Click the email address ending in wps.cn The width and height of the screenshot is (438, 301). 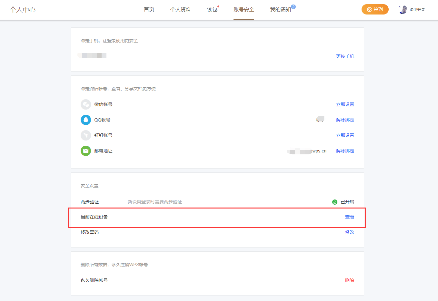(x=307, y=151)
